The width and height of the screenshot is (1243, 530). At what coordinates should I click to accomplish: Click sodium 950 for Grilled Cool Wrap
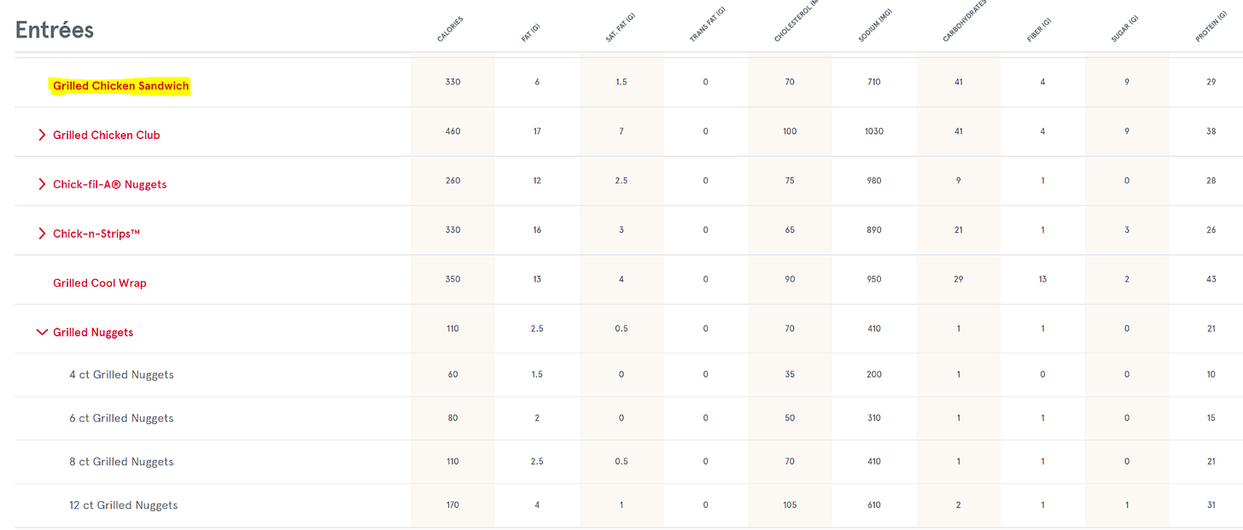coord(873,280)
